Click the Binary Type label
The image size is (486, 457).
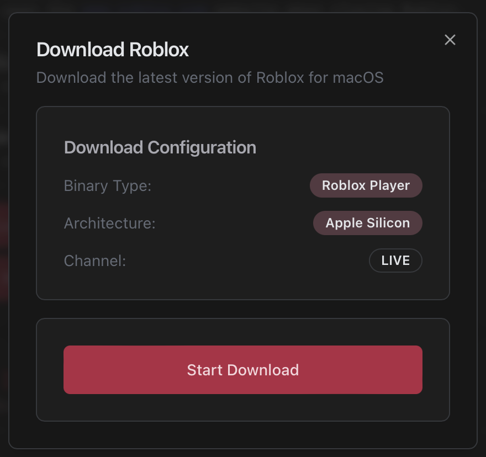coord(107,186)
